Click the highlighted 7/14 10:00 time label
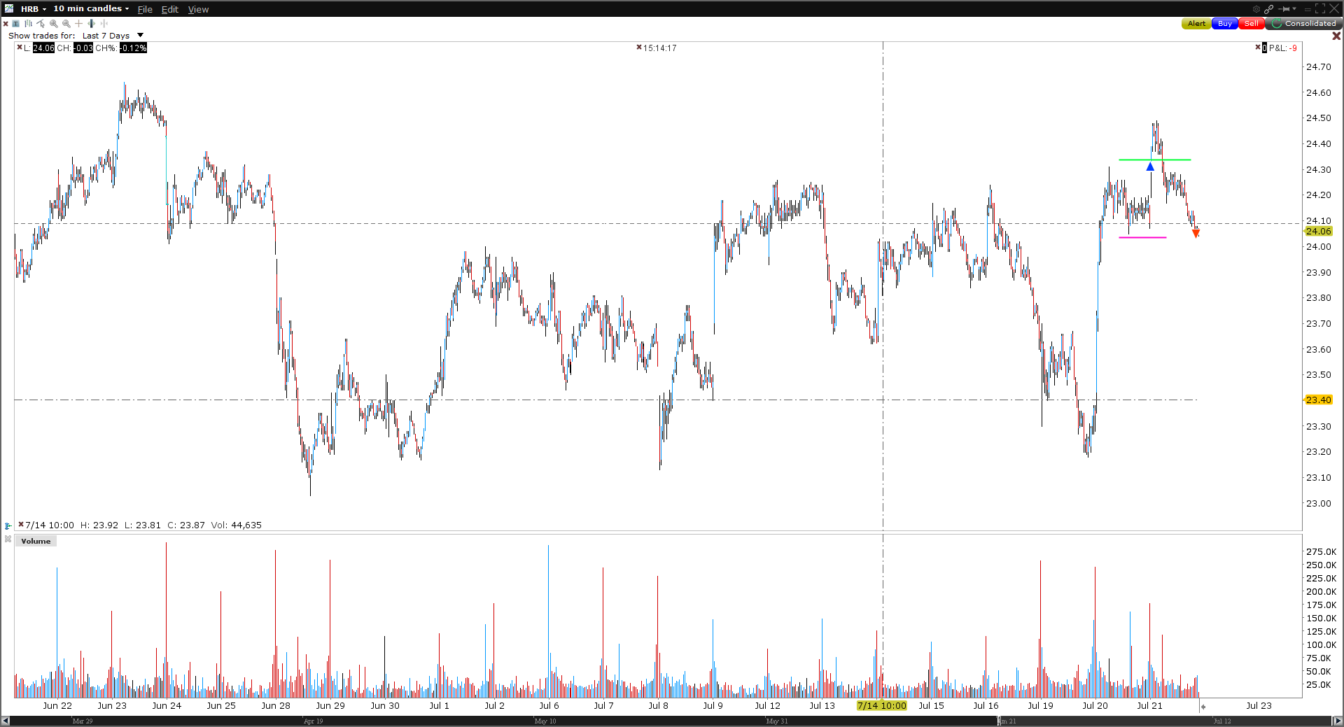 click(881, 705)
